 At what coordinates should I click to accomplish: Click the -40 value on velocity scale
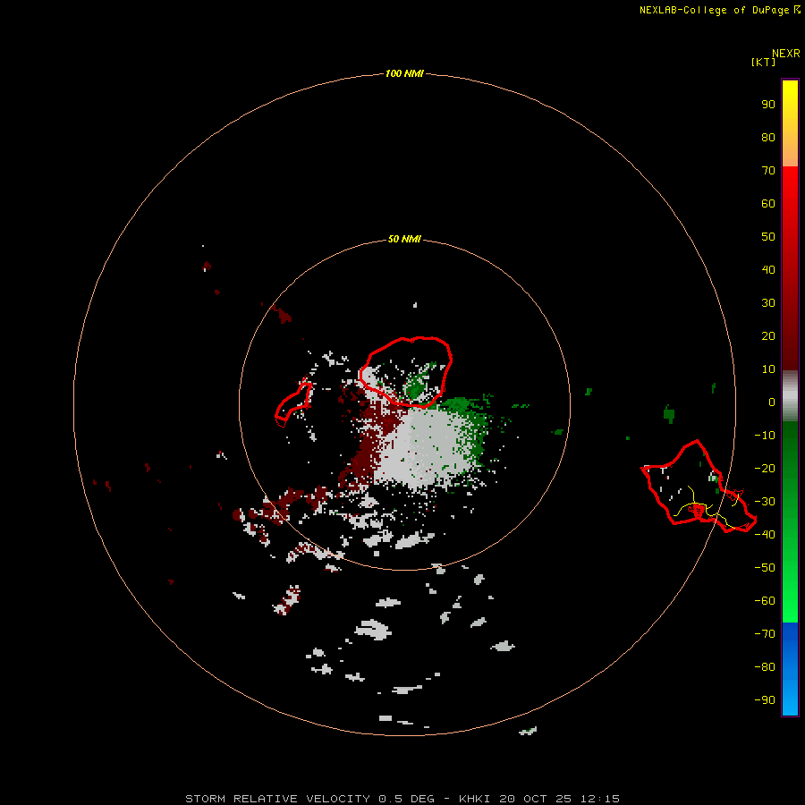[765, 535]
